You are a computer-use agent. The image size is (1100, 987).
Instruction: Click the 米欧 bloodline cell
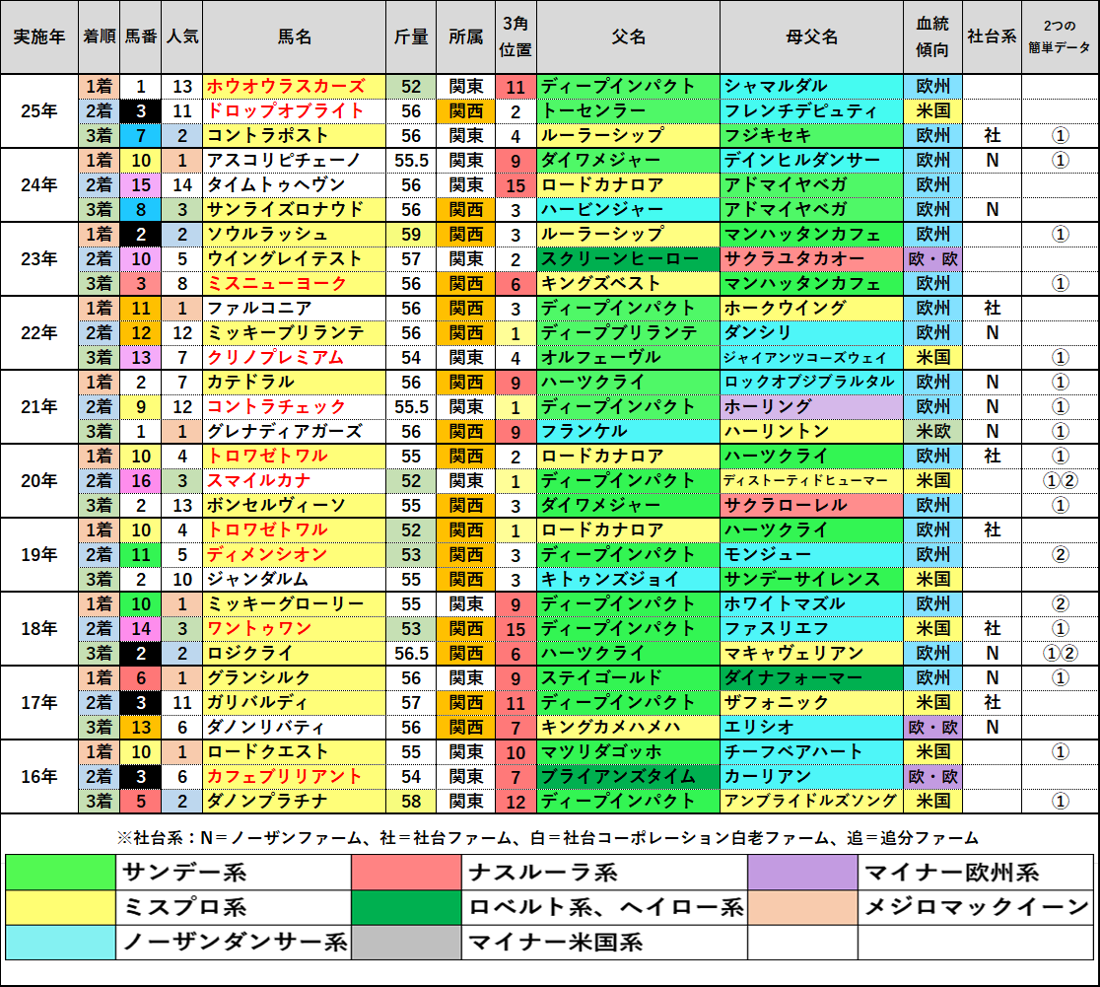[x=933, y=432]
